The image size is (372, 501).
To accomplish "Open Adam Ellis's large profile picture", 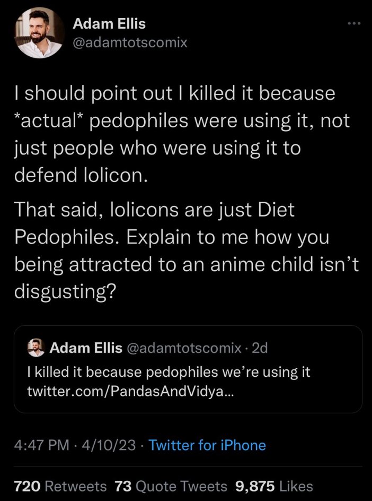I will (x=40, y=33).
